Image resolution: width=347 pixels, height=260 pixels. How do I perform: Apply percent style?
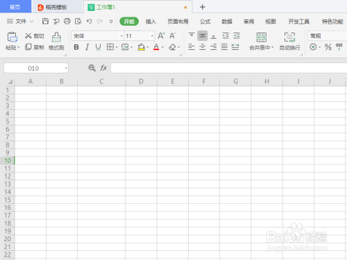(x=328, y=47)
